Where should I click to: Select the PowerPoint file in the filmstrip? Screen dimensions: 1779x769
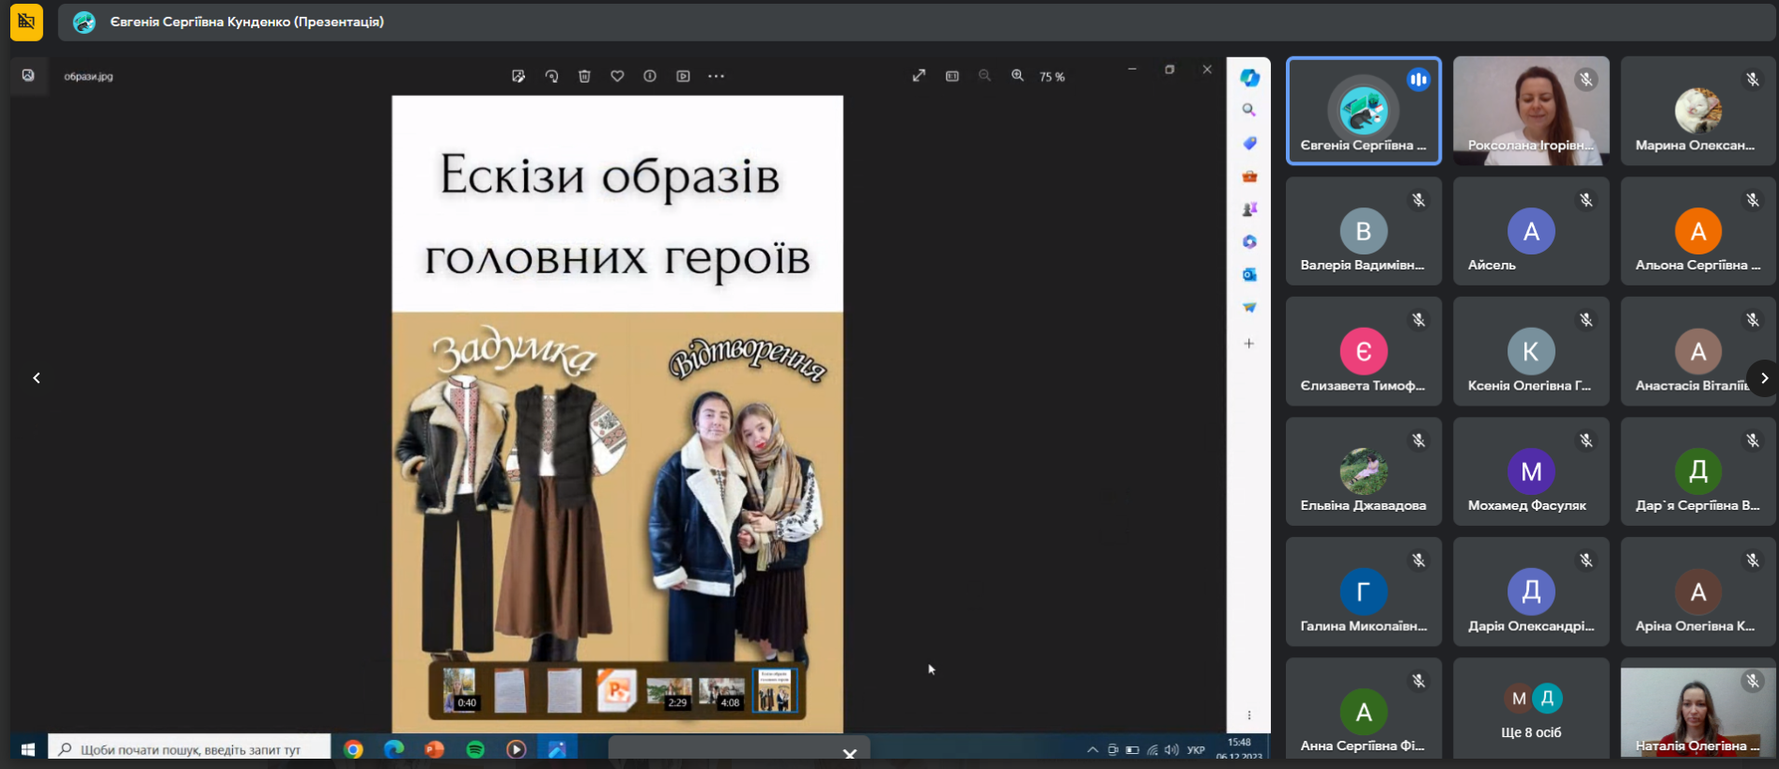[616, 691]
